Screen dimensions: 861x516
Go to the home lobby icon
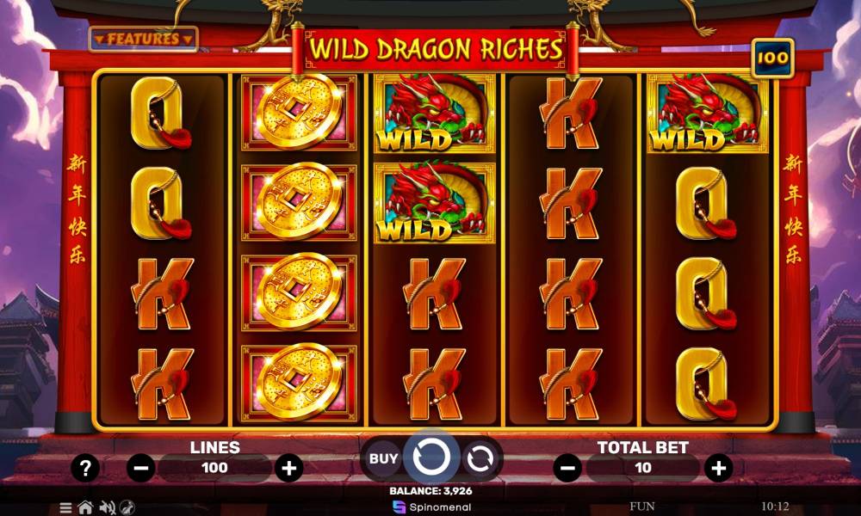pos(85,507)
